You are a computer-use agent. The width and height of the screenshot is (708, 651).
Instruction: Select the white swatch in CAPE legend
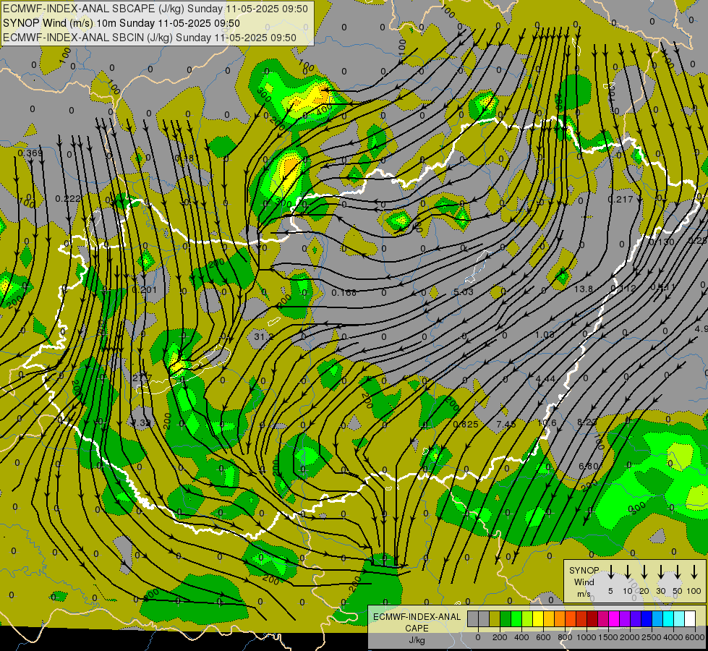tap(689, 619)
